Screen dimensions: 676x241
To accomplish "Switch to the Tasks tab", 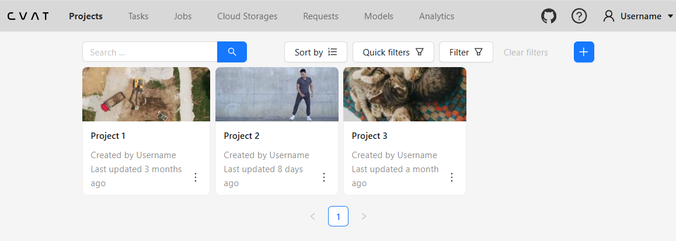I will click(138, 16).
